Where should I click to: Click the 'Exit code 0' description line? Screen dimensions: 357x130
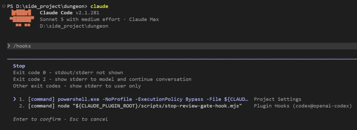[x=68, y=73]
